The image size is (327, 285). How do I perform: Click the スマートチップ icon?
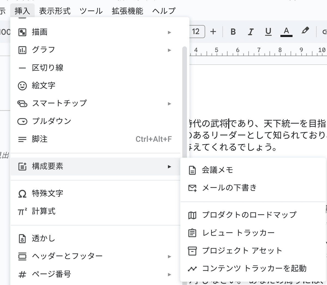coord(22,104)
